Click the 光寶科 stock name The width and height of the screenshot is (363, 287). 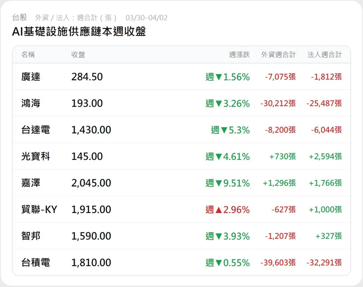pos(35,156)
